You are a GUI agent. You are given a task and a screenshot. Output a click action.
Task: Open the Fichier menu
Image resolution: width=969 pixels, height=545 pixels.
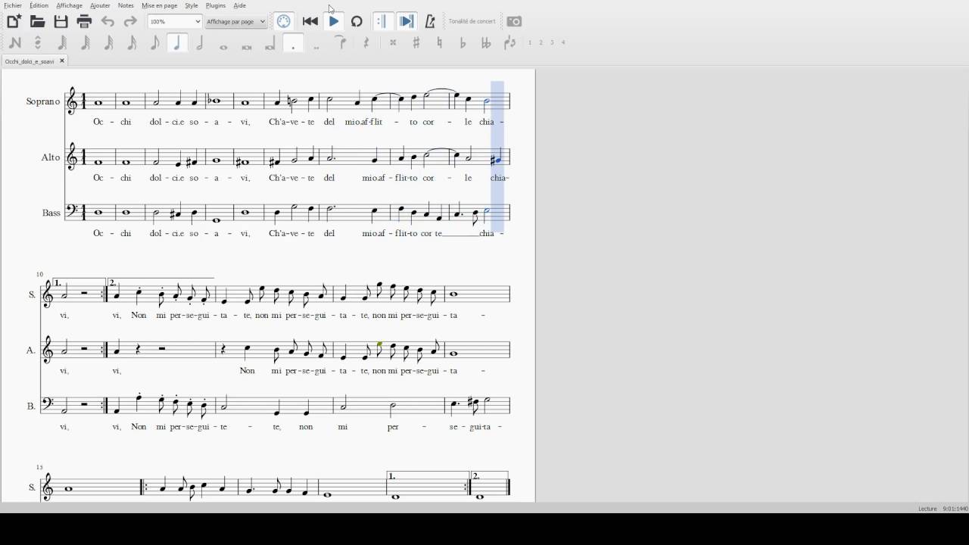click(x=13, y=5)
